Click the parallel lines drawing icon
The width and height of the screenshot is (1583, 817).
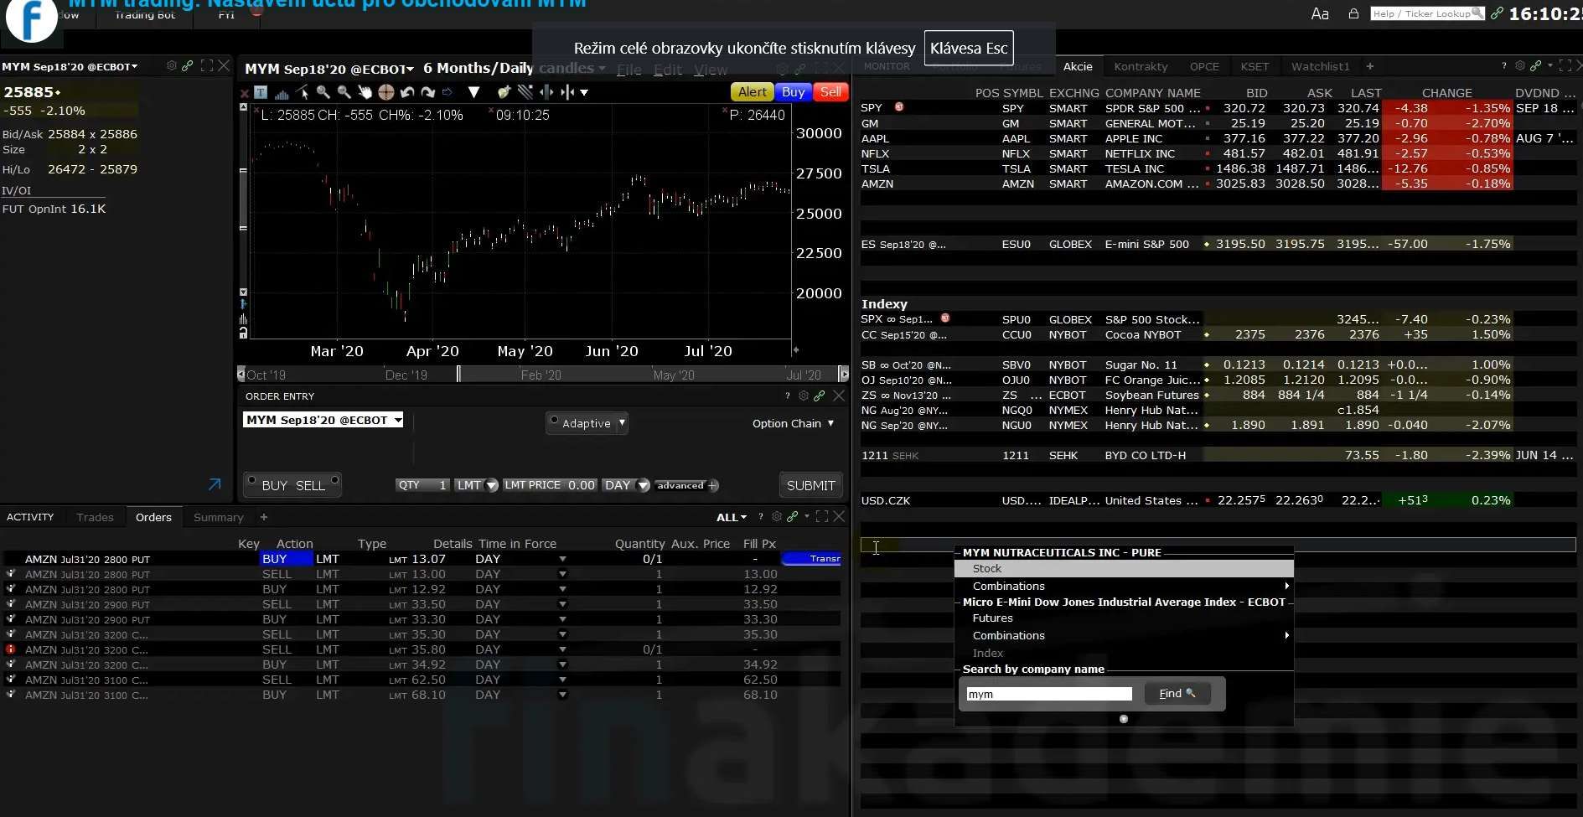525,92
